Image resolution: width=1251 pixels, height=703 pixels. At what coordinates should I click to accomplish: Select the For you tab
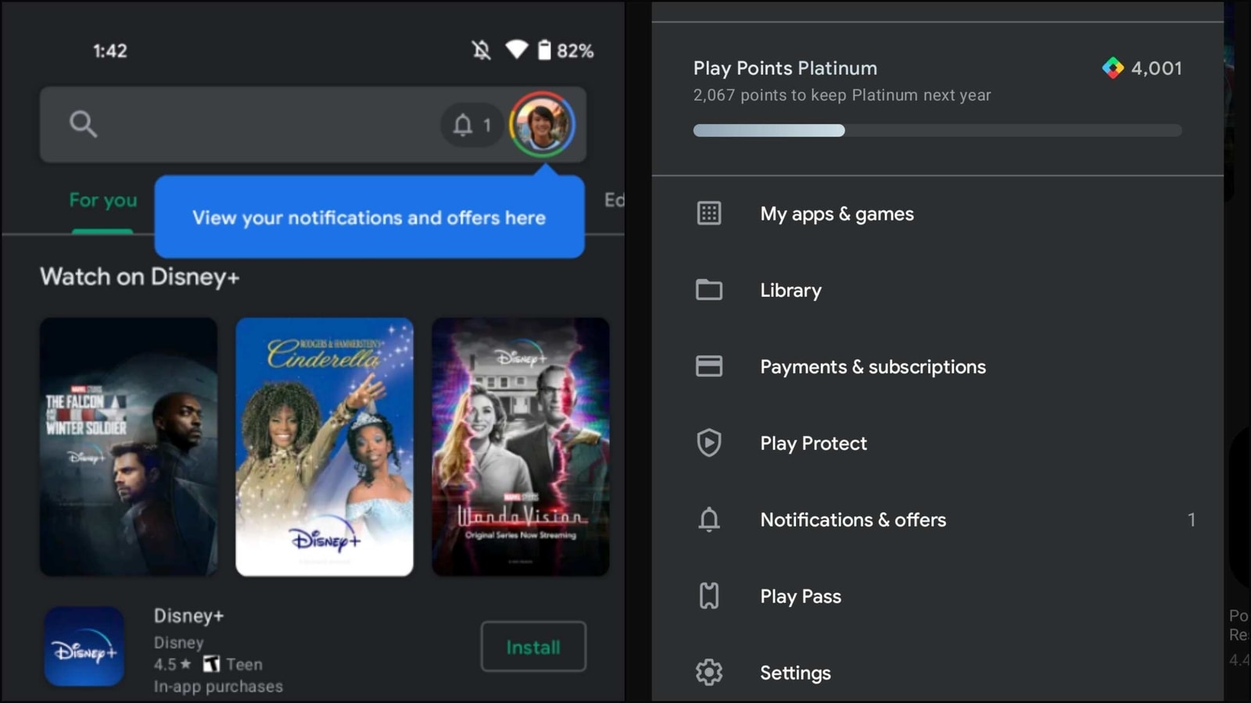tap(103, 201)
